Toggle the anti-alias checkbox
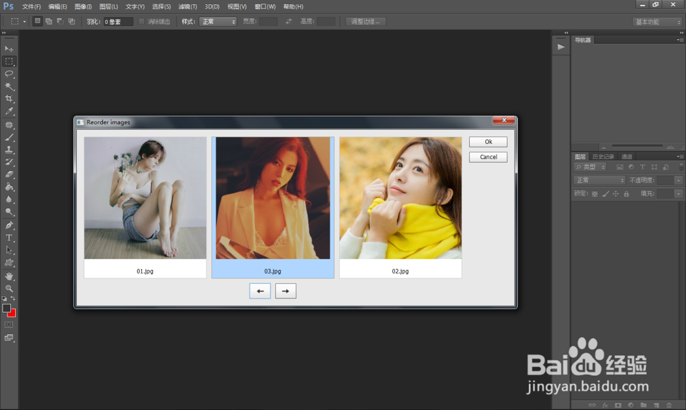 (x=141, y=21)
